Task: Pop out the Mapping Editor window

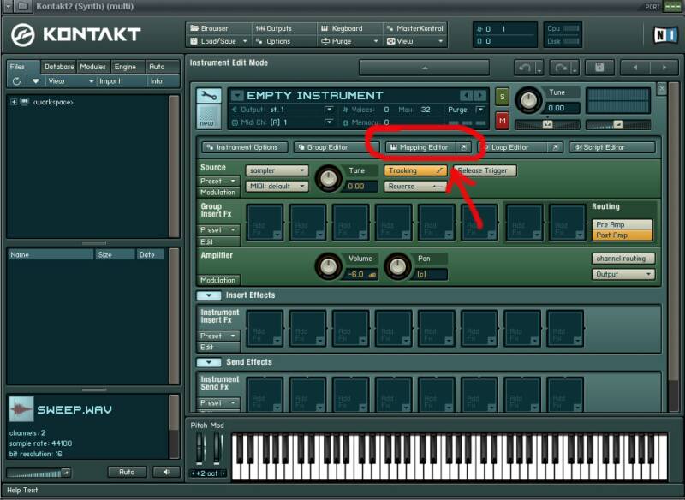Action: (463, 147)
